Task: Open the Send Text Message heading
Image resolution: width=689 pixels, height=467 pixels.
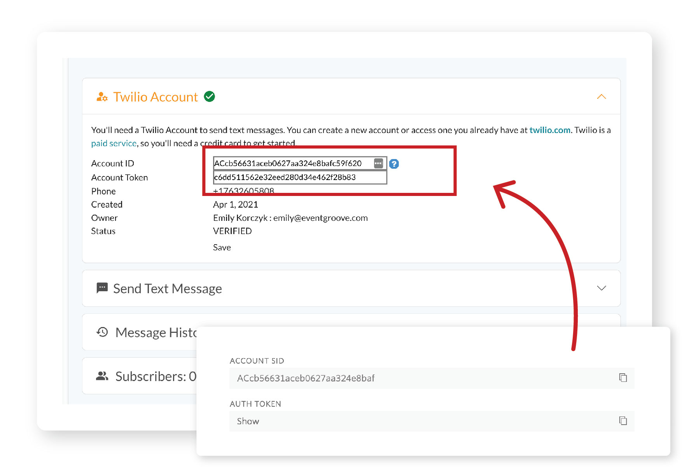Action: [168, 289]
